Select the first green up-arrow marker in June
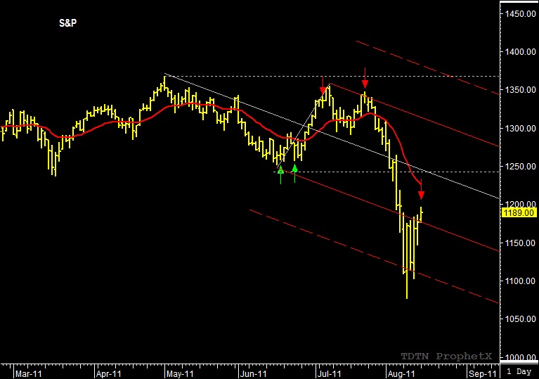 (x=281, y=174)
